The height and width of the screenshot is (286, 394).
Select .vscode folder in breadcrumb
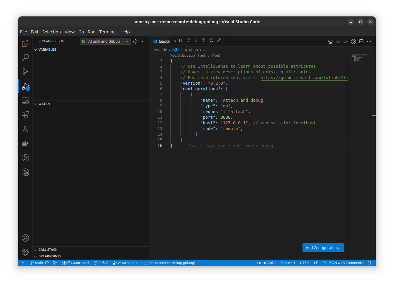click(161, 50)
